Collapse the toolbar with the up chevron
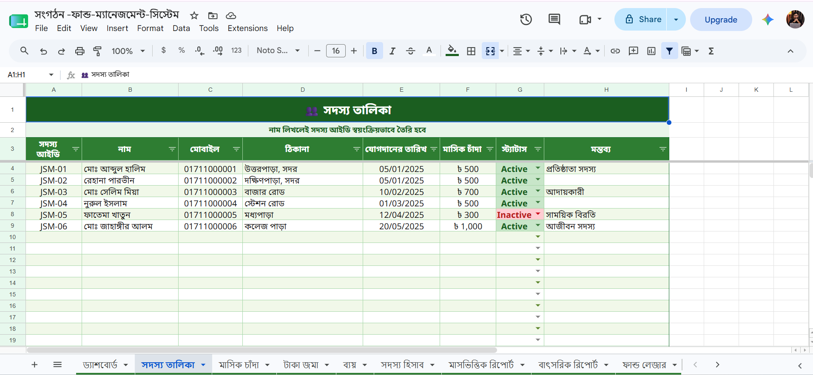 [x=790, y=51]
